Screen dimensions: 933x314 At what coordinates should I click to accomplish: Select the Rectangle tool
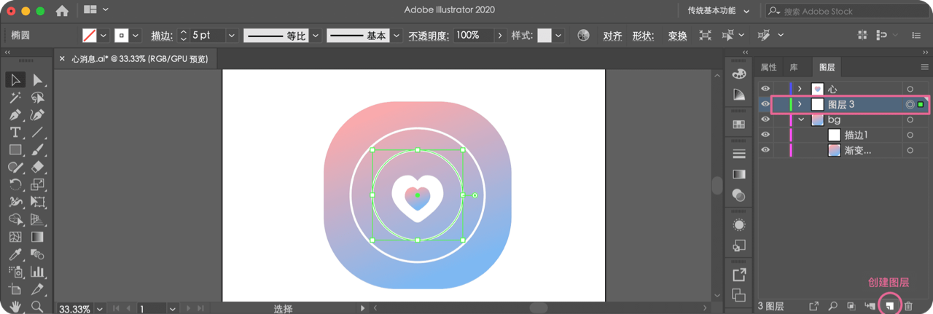[x=15, y=149]
